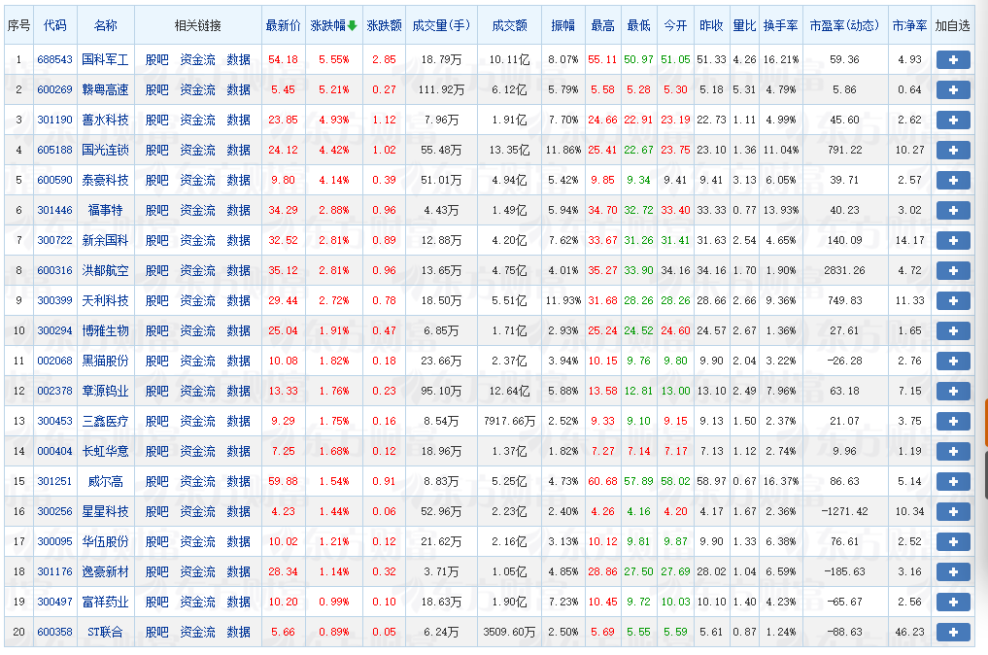This screenshot has width=988, height=655.
Task: Sort by 振幅 column header
Action: 562,26
